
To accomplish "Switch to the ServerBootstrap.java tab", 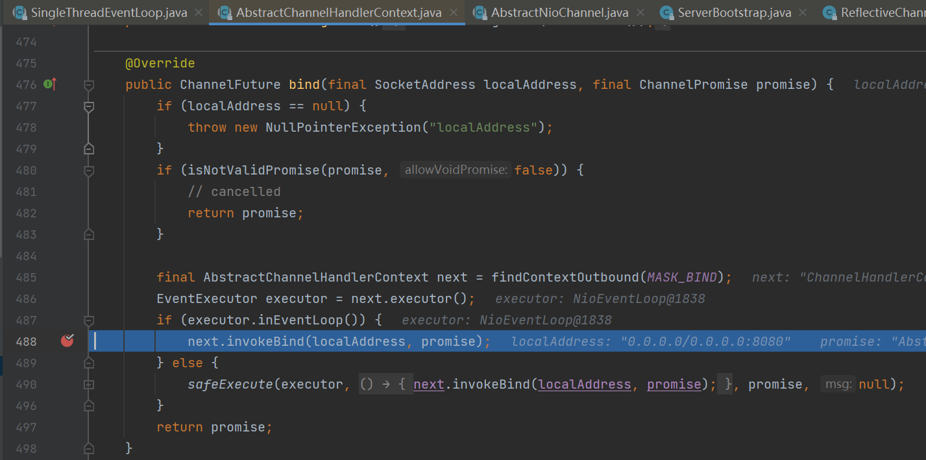I will pyautogui.click(x=733, y=12).
